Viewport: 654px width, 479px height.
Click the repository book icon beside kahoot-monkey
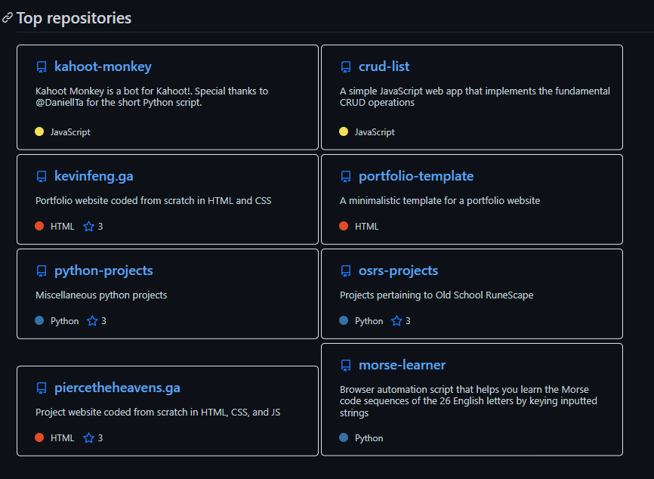42,66
